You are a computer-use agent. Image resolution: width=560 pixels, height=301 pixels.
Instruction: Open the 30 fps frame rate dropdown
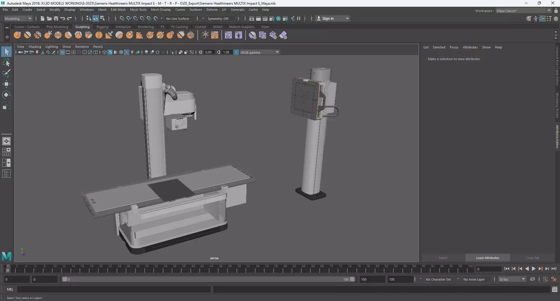coord(512,279)
